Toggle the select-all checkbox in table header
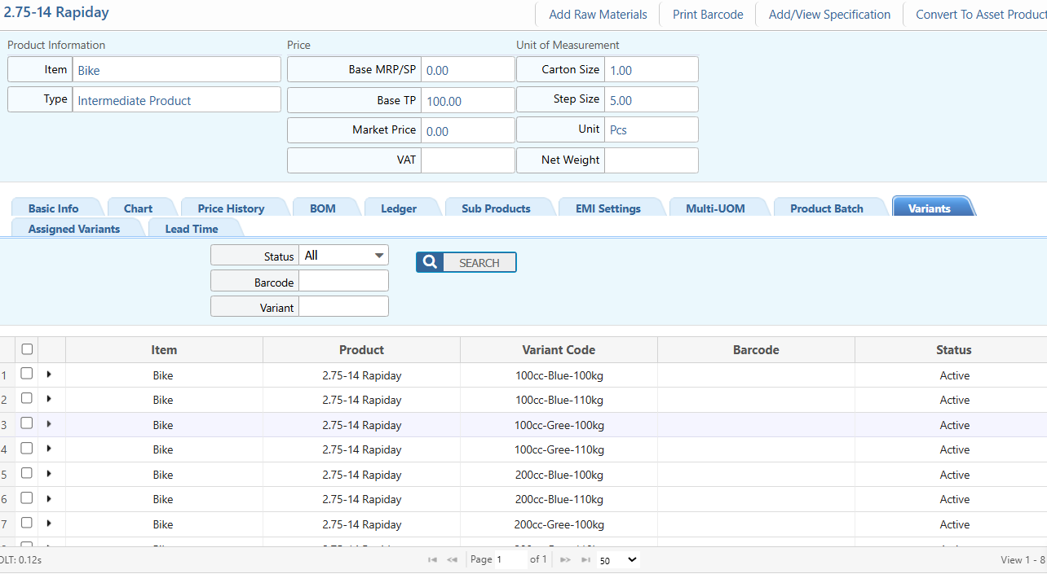 [x=27, y=349]
